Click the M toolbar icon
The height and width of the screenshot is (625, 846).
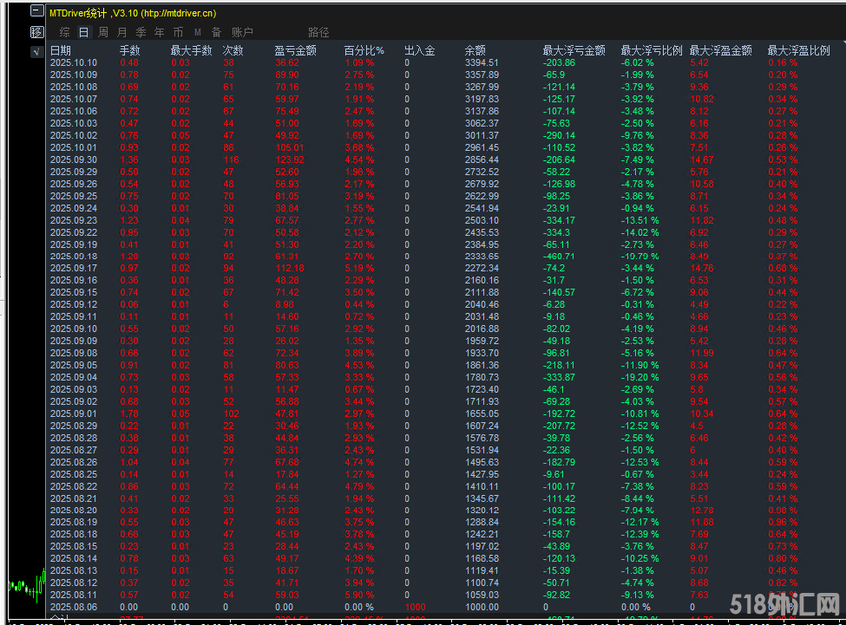click(197, 31)
